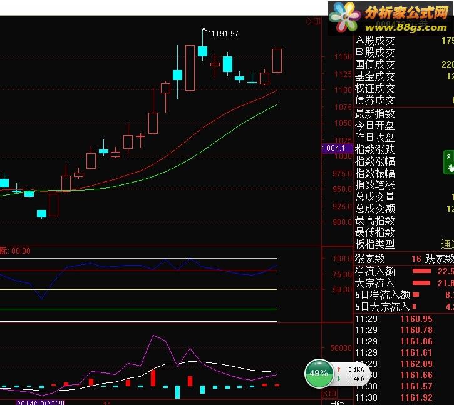The width and height of the screenshot is (454, 405).
Task: Click the 指数笔涨 label
Action: [x=374, y=185]
